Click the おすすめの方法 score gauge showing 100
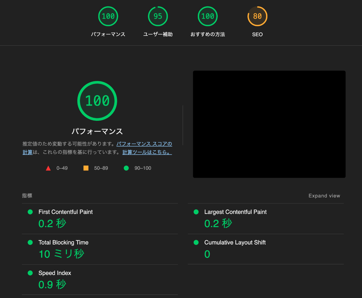Screen dimensions: 362x298 tap(208, 16)
